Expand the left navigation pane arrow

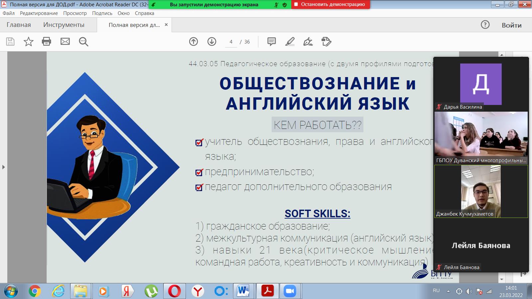point(3,167)
